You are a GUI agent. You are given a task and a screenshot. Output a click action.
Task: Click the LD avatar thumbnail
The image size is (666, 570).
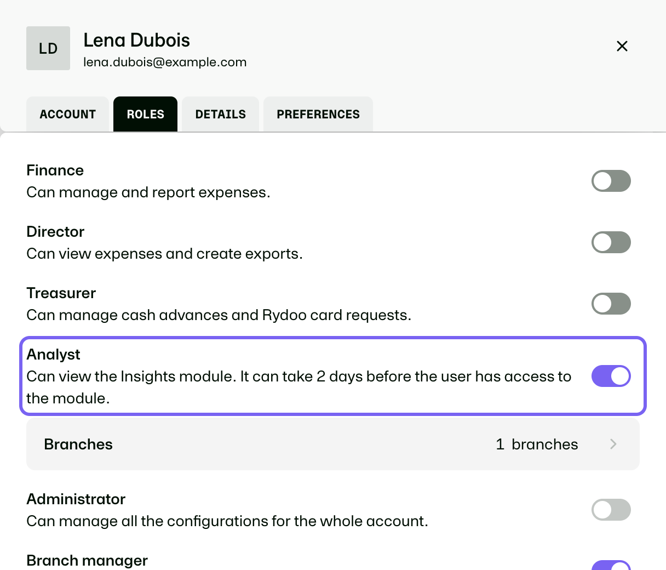(48, 48)
